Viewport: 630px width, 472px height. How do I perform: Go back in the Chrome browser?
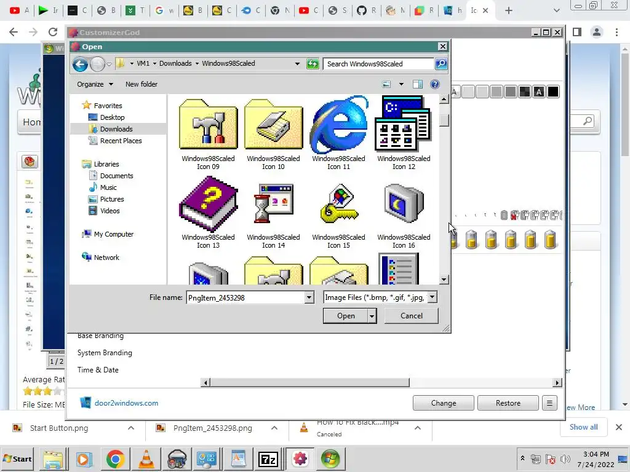(14, 32)
